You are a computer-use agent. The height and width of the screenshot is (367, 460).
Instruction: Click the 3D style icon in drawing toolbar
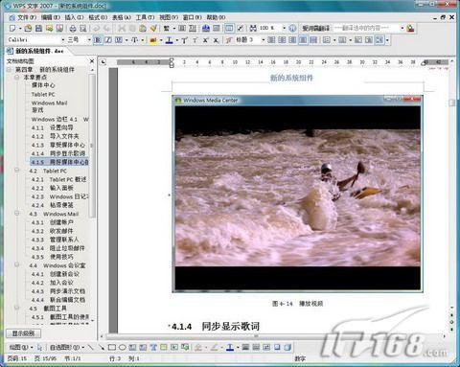tap(287, 347)
